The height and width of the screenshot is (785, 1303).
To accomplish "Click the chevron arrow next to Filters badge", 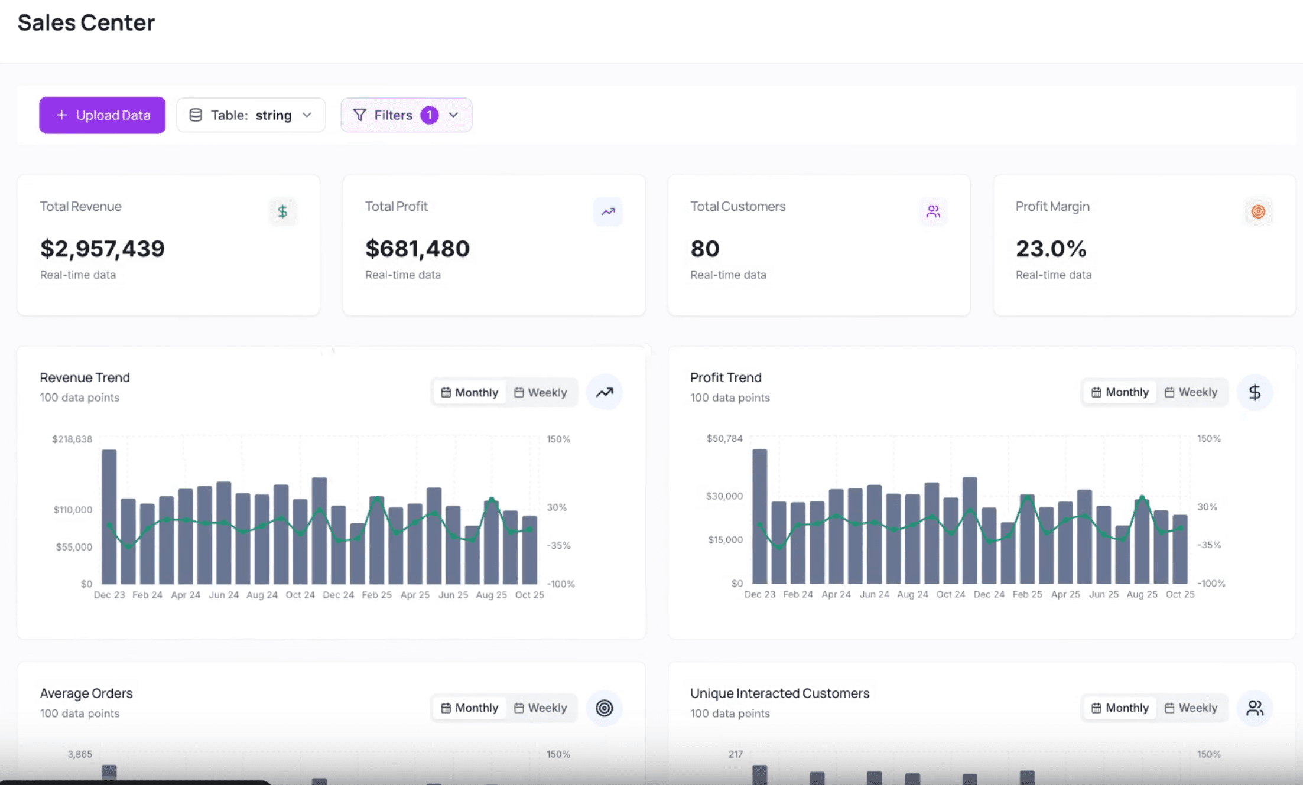I will (x=453, y=115).
